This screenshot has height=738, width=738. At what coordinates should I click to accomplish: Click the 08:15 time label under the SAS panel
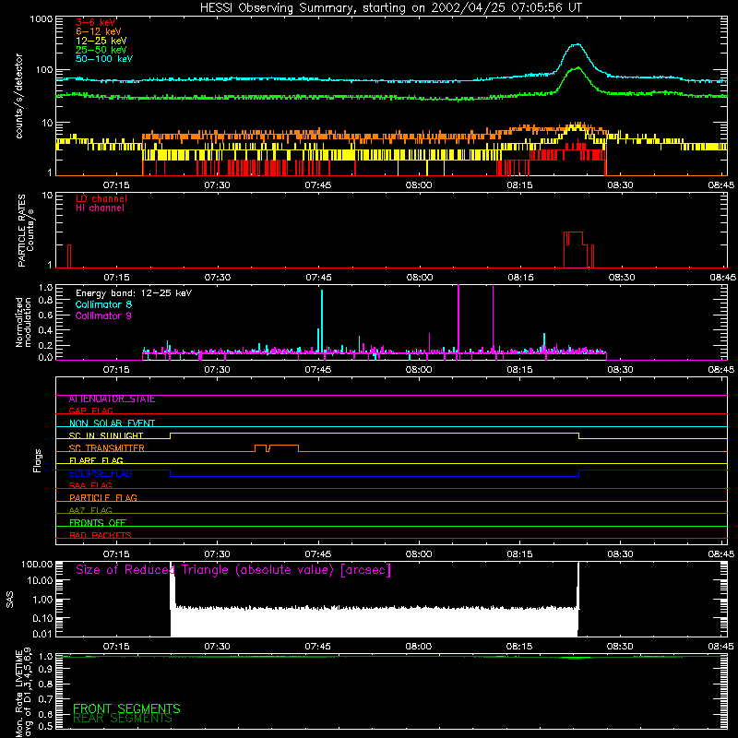pos(519,647)
